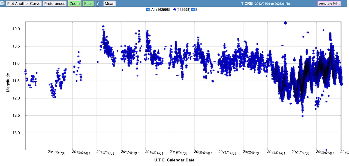
Task: Toggle the B band checkbox
Action: [193, 10]
